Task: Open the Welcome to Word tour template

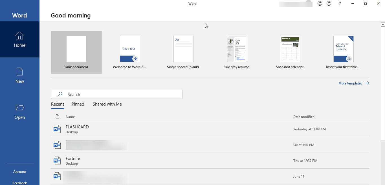Action: 130,52
